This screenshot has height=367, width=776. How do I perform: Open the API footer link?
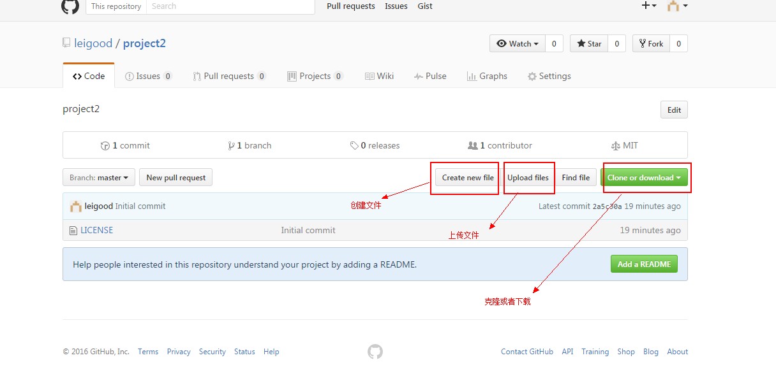(567, 352)
